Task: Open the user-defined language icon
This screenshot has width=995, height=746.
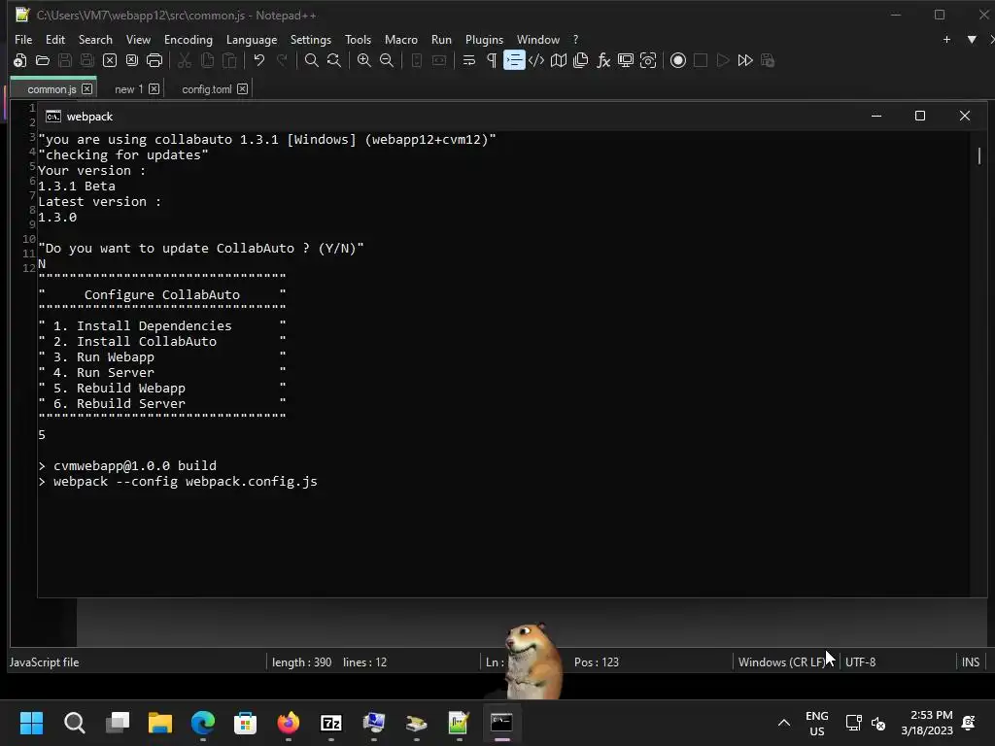Action: pyautogui.click(x=536, y=60)
